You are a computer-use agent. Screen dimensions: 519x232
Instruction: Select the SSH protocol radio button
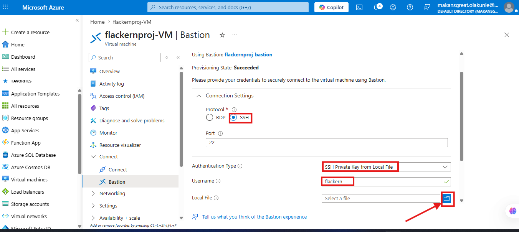click(234, 117)
